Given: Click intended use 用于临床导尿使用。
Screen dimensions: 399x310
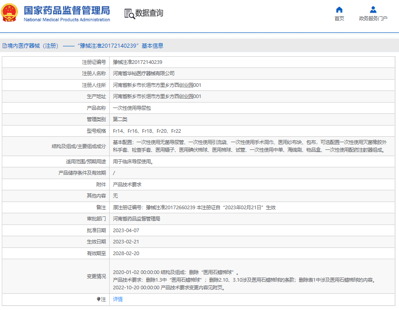Looking at the screenshot, I should [133, 162].
